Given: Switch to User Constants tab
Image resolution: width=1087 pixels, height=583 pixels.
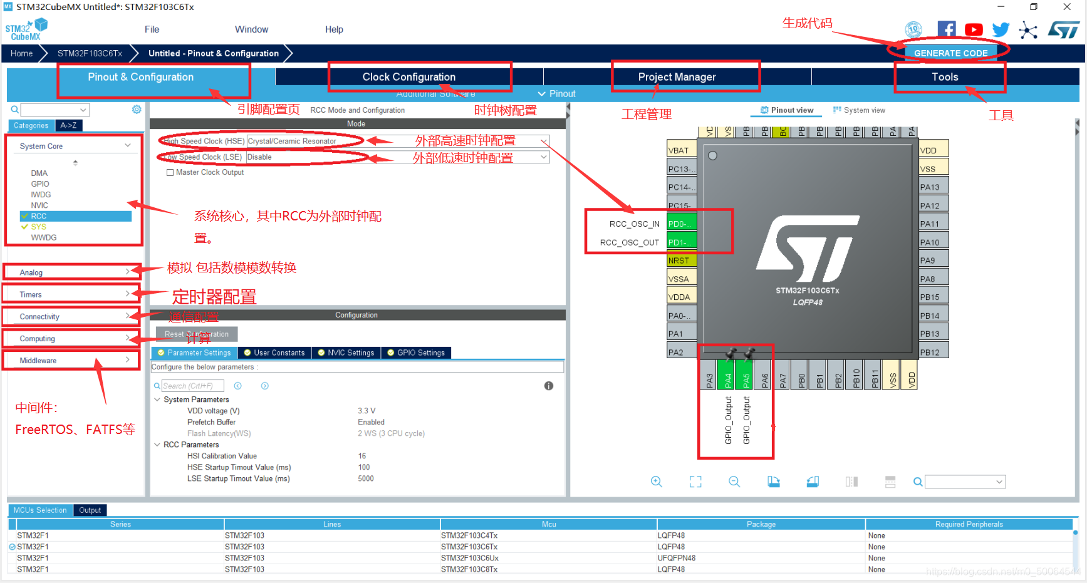Looking at the screenshot, I should click(274, 353).
